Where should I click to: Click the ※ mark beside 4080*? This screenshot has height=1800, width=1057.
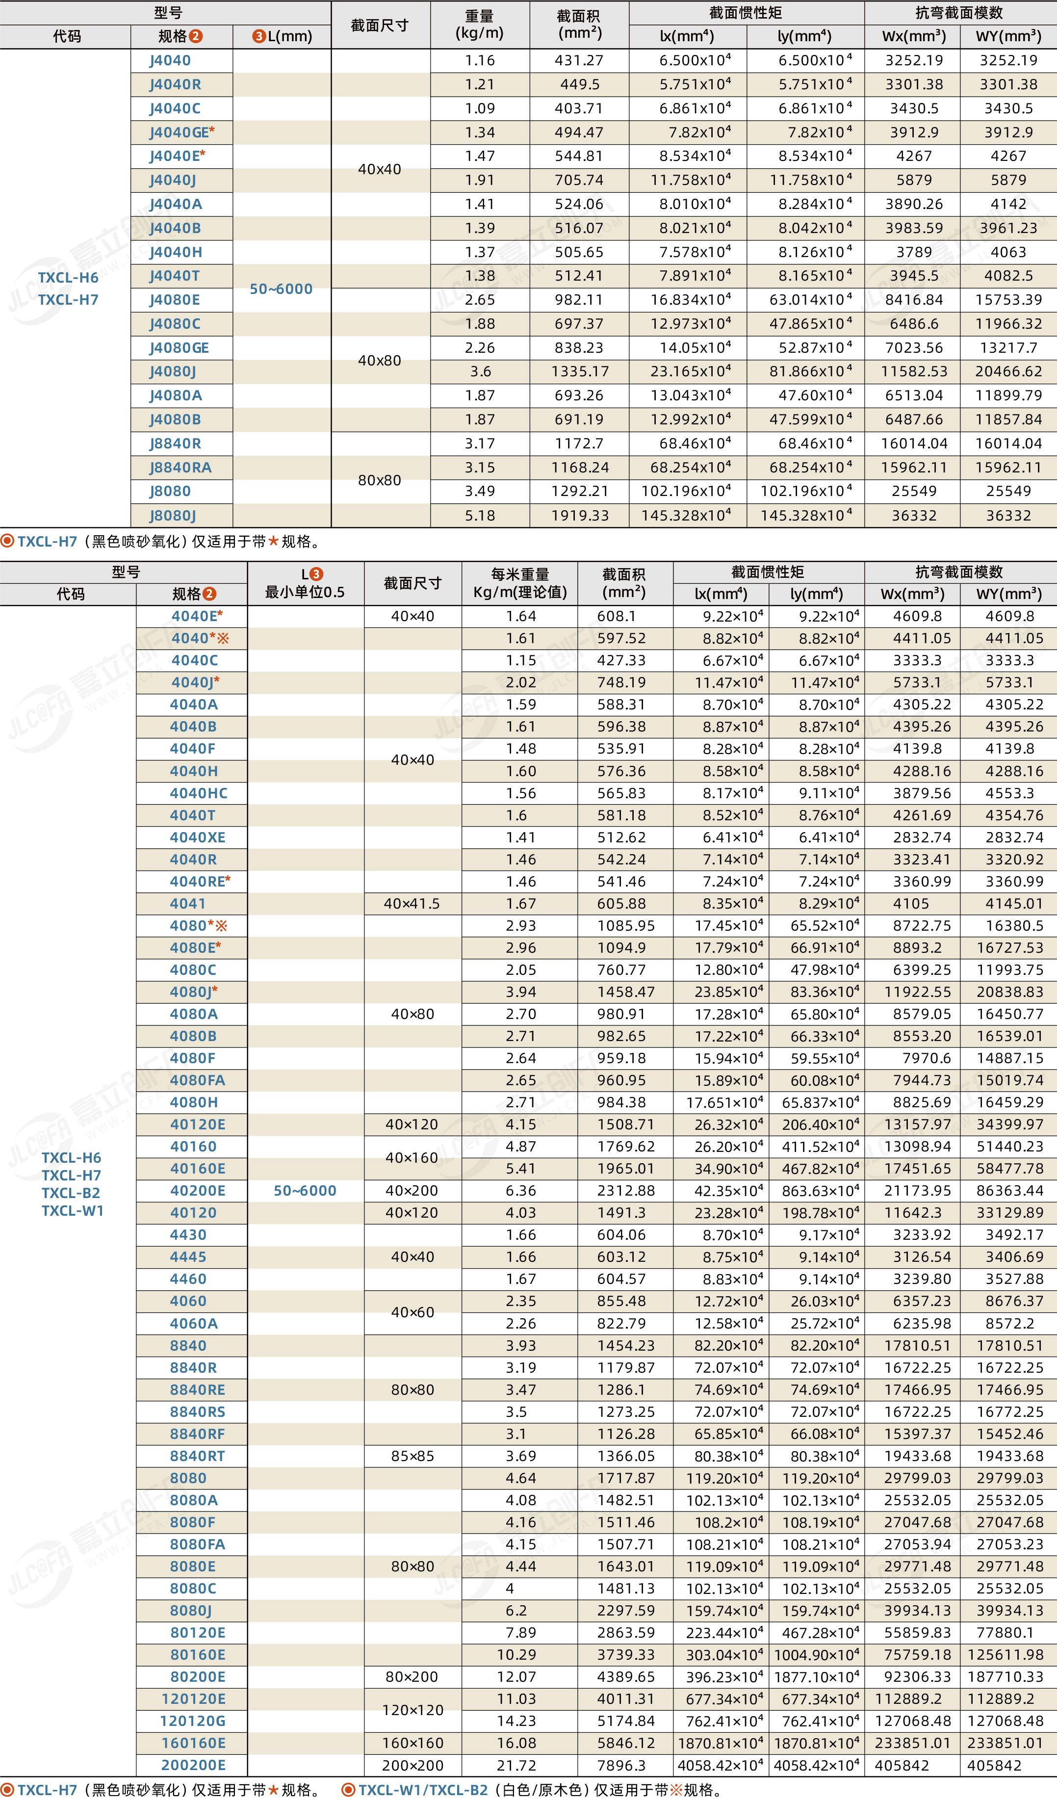[x=221, y=926]
